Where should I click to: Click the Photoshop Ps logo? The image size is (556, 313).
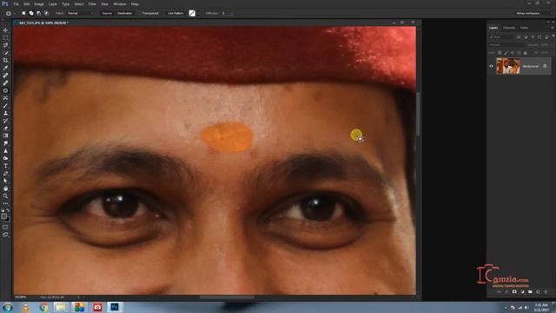(5, 3)
